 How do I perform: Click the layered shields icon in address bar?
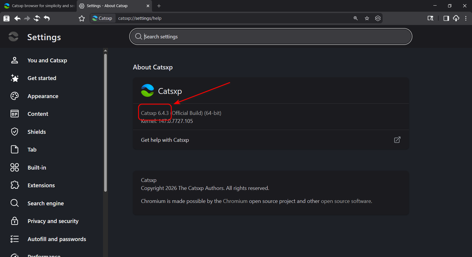(x=378, y=18)
